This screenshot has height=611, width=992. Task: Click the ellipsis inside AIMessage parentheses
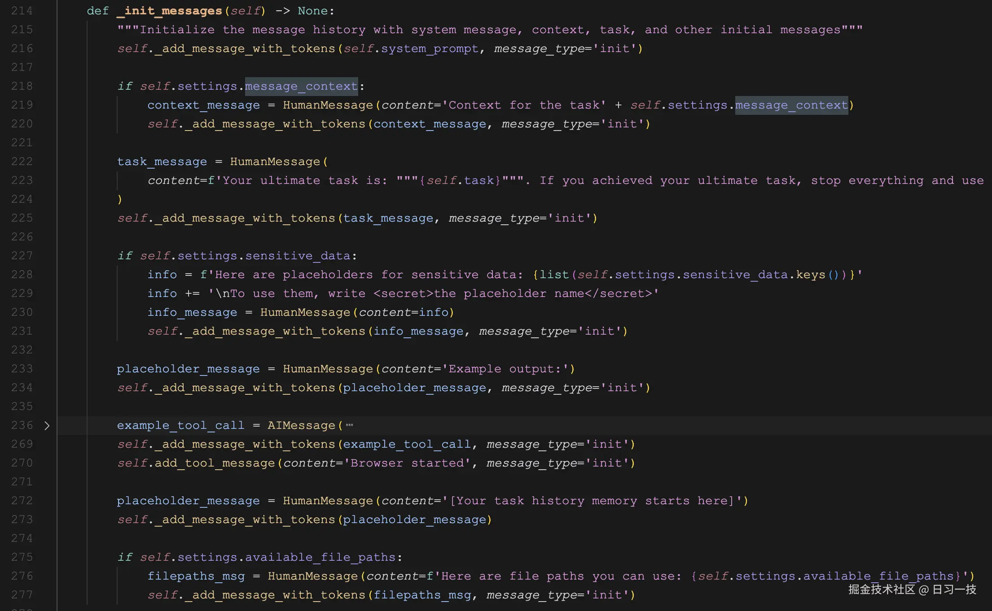pos(349,425)
